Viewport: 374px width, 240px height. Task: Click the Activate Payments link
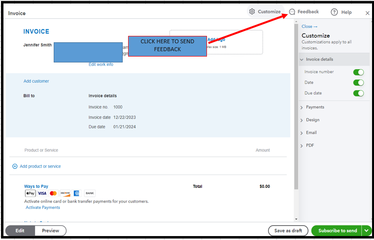tap(43, 208)
